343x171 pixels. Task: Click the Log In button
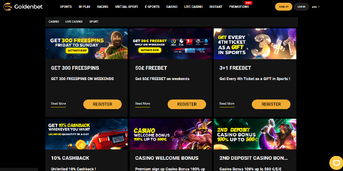[301, 7]
